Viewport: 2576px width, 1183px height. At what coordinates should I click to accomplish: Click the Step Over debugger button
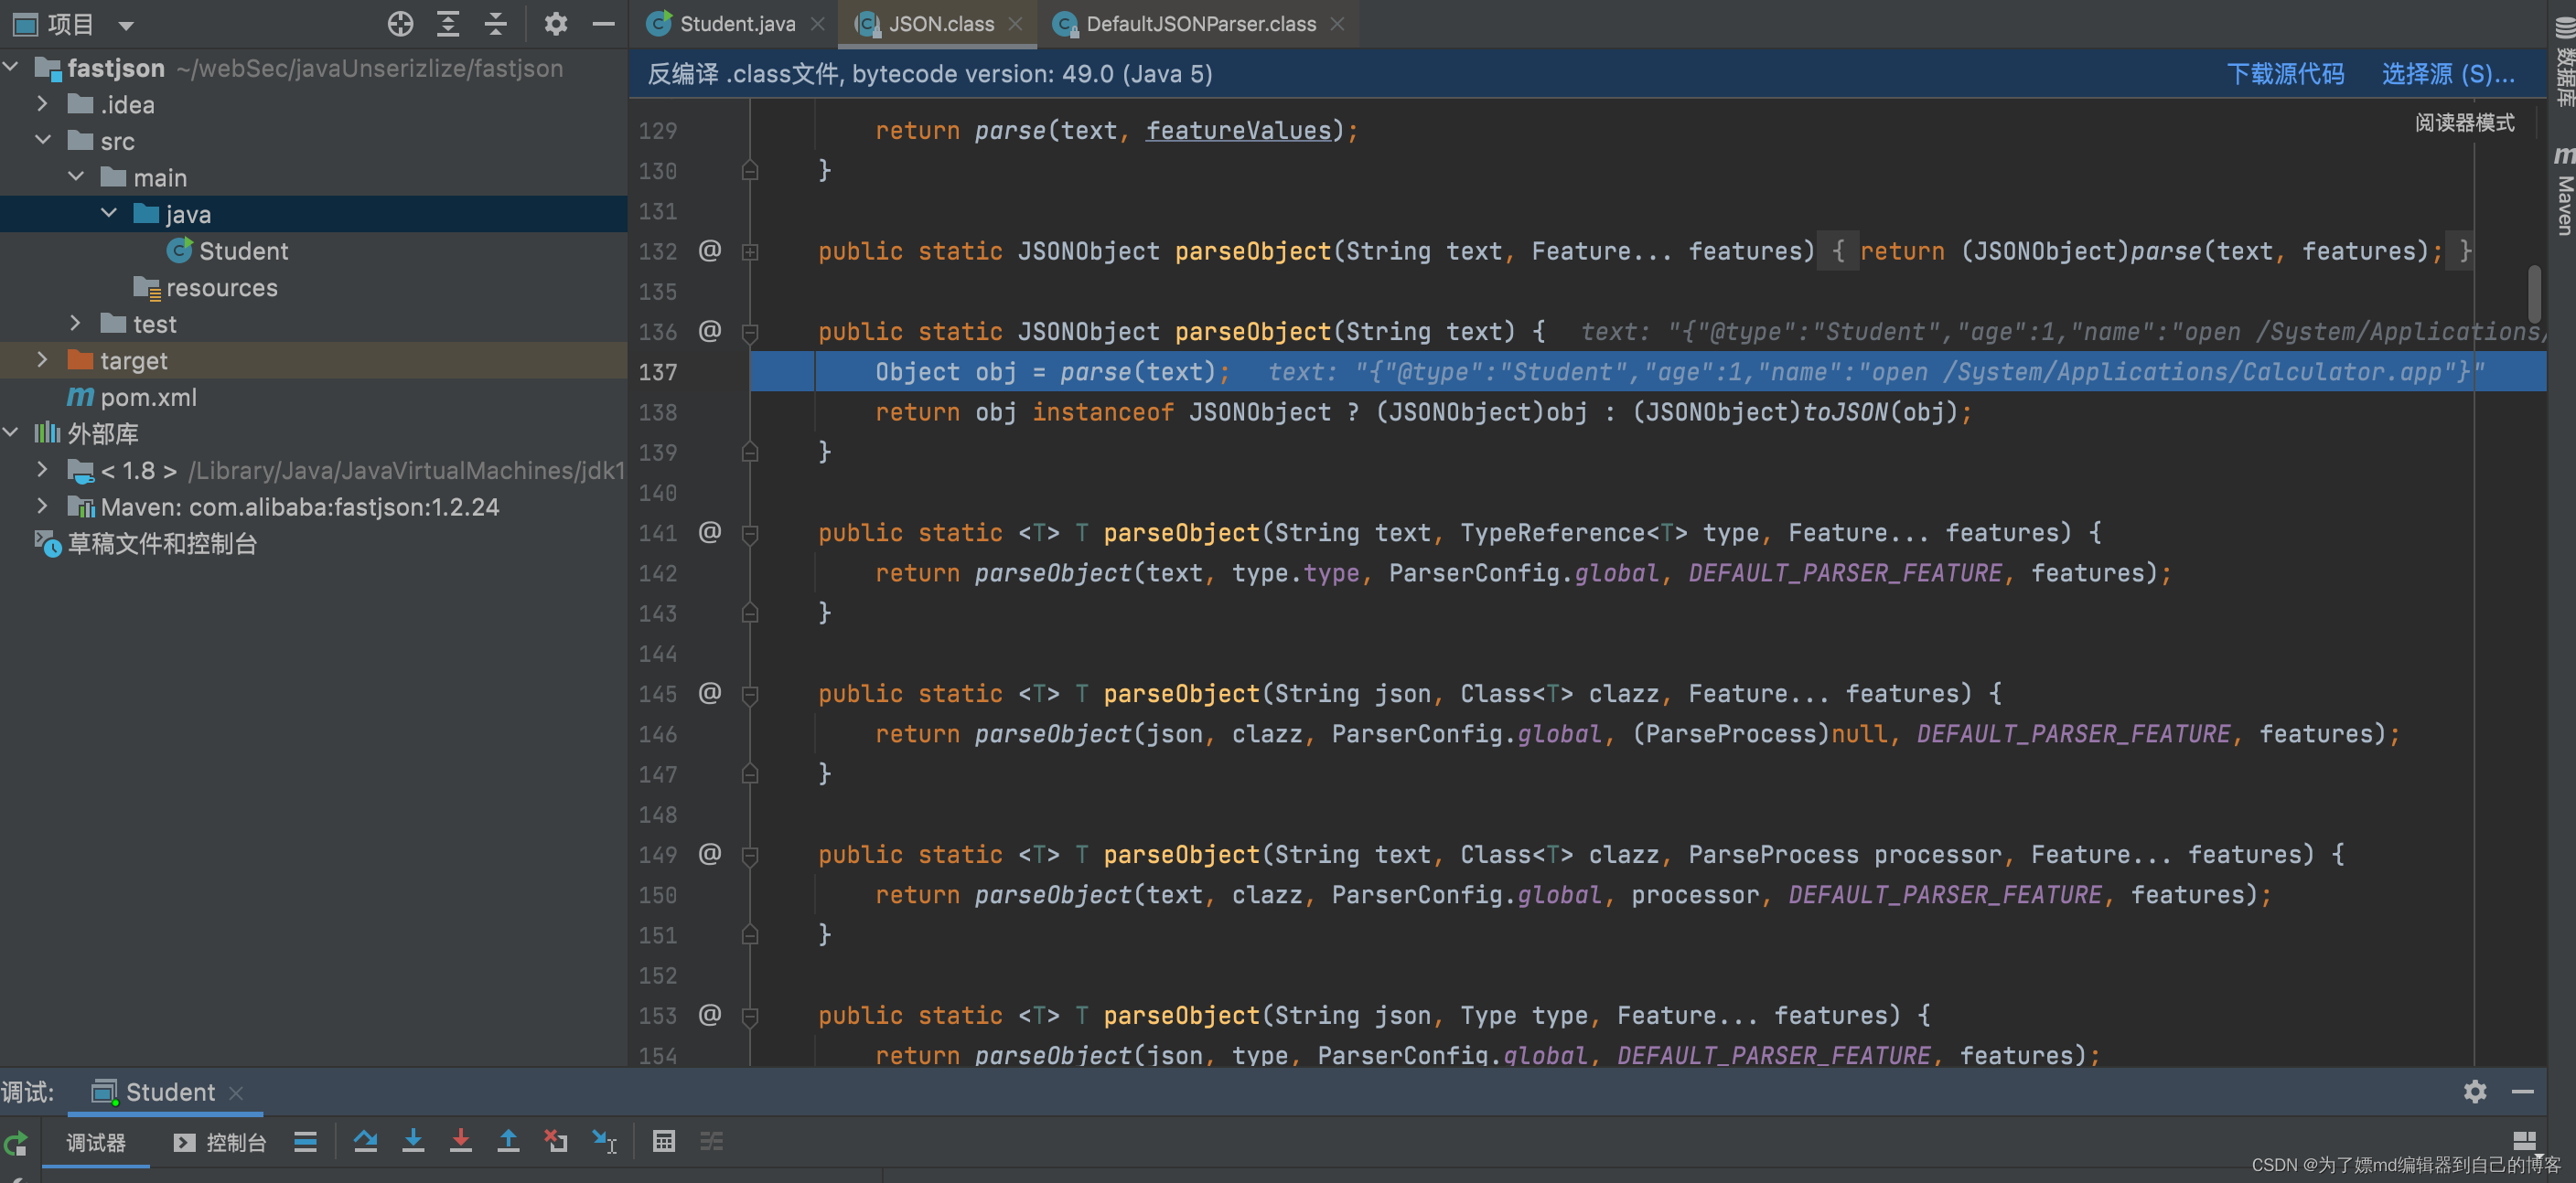[x=365, y=1141]
